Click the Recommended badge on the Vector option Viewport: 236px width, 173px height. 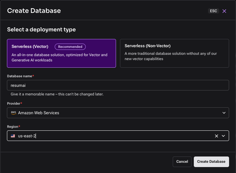point(70,47)
